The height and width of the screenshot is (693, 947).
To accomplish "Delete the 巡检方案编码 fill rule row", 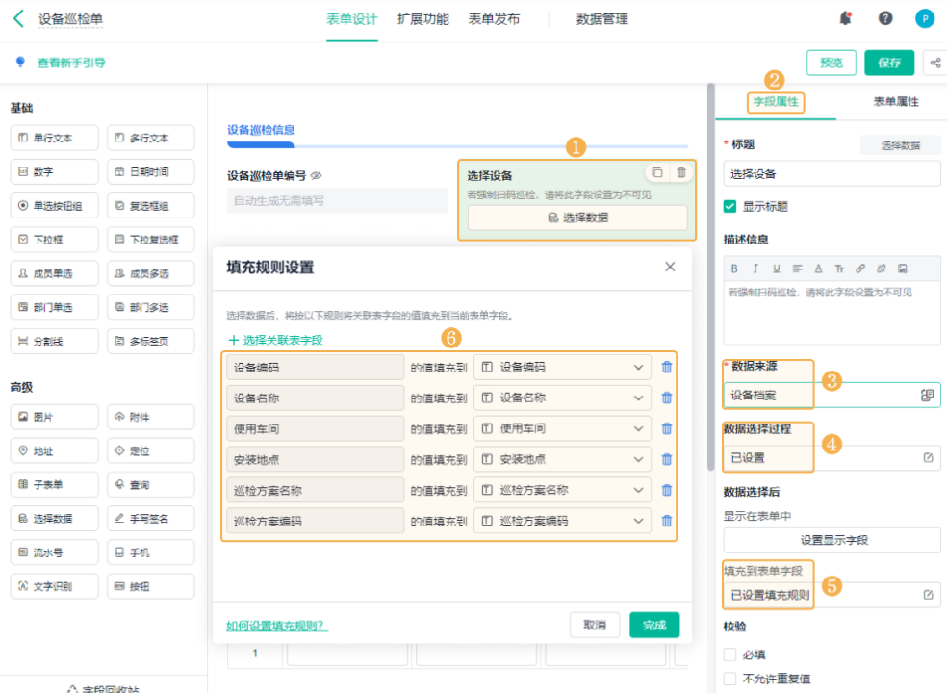I will tap(667, 521).
